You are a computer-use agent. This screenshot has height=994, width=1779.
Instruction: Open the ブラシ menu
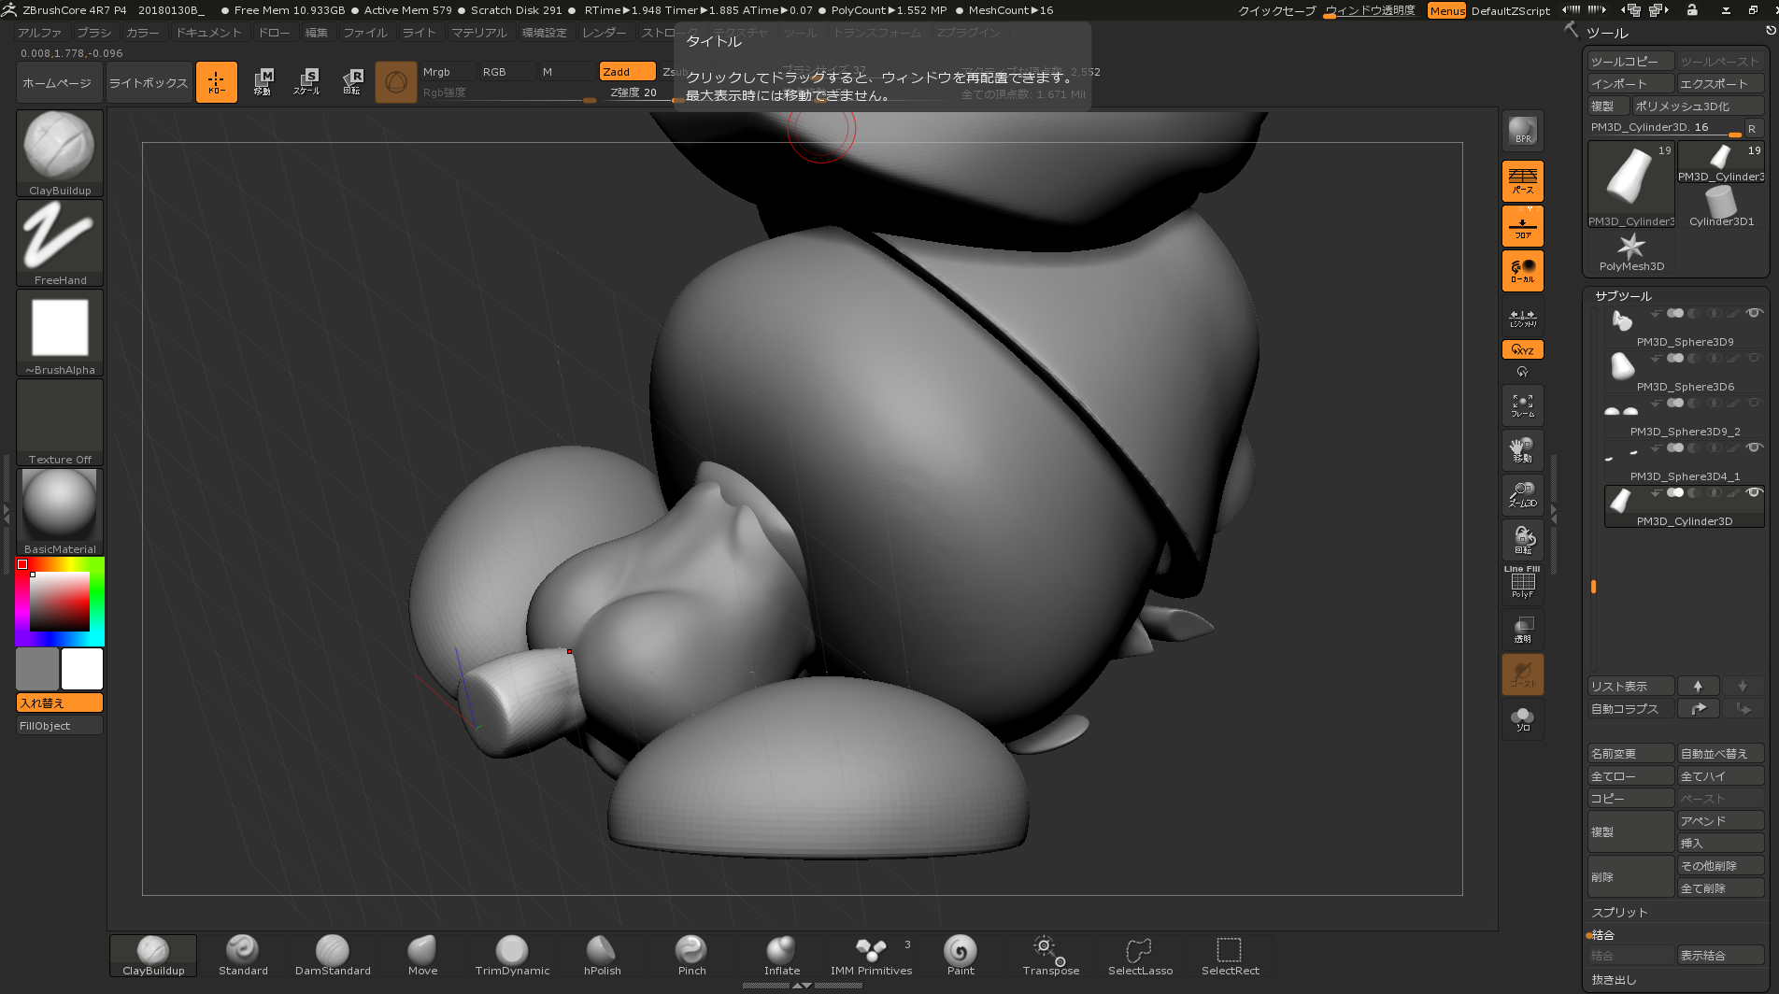point(93,33)
